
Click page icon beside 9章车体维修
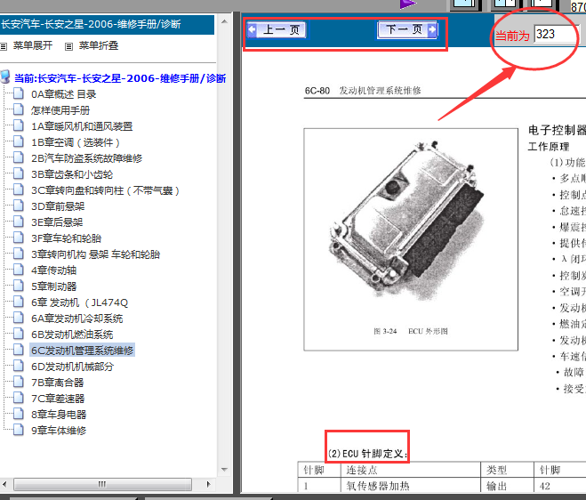pos(19,430)
